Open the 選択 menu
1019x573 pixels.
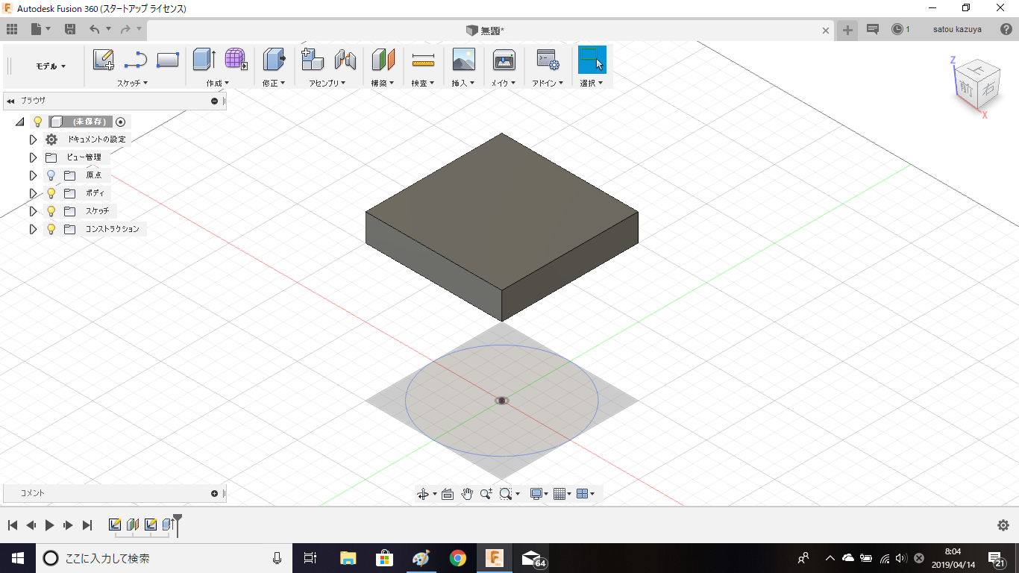[592, 83]
